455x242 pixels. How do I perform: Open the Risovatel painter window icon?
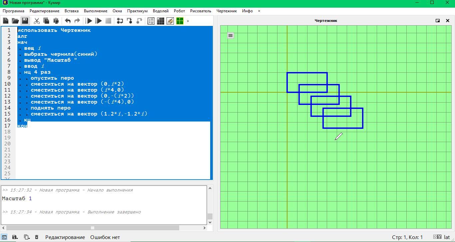[170, 21]
